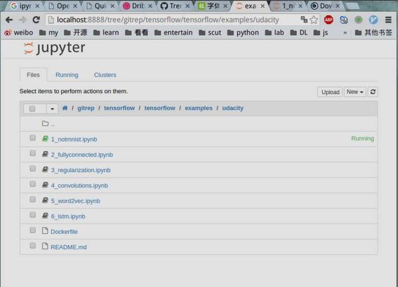Click notebook icon of 3_regularization.ipynb

tap(45, 169)
